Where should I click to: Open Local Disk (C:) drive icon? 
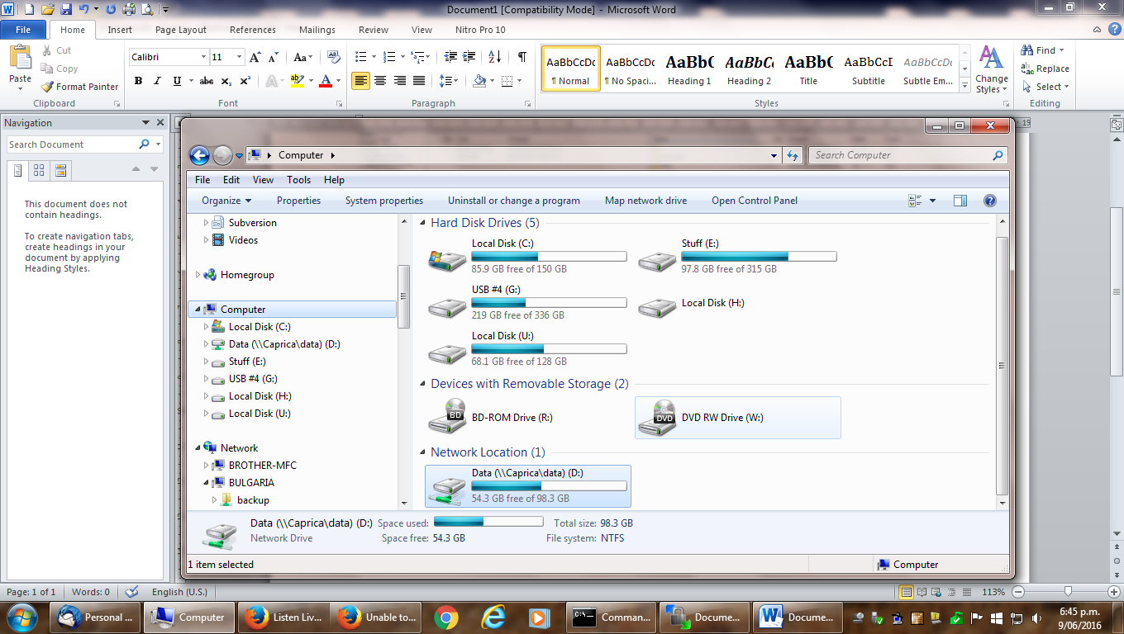447,257
